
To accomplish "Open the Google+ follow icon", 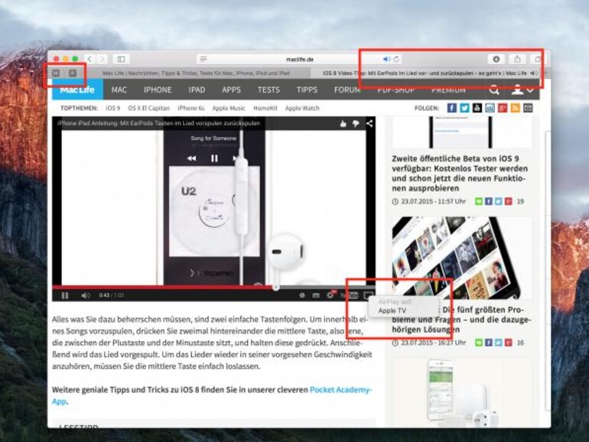I will [503, 108].
